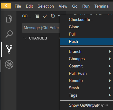Click the yellow back arrow button

(6, 6)
